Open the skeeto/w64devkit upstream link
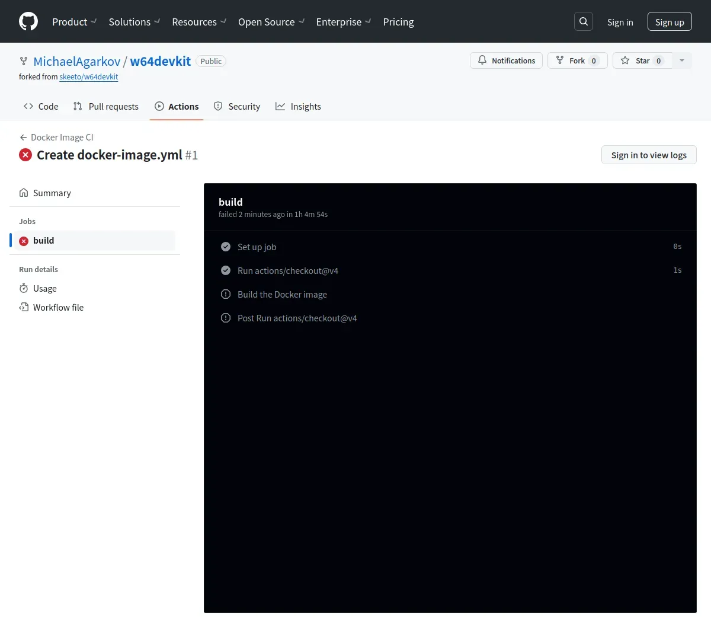711x632 pixels. (89, 77)
